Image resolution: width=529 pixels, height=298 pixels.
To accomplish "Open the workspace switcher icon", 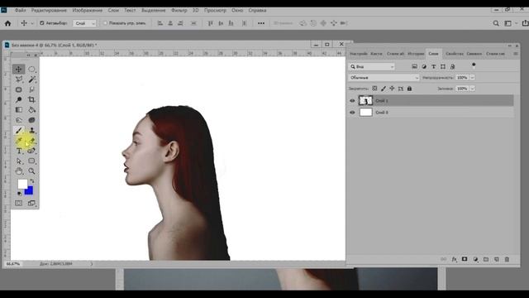I will (508, 23).
